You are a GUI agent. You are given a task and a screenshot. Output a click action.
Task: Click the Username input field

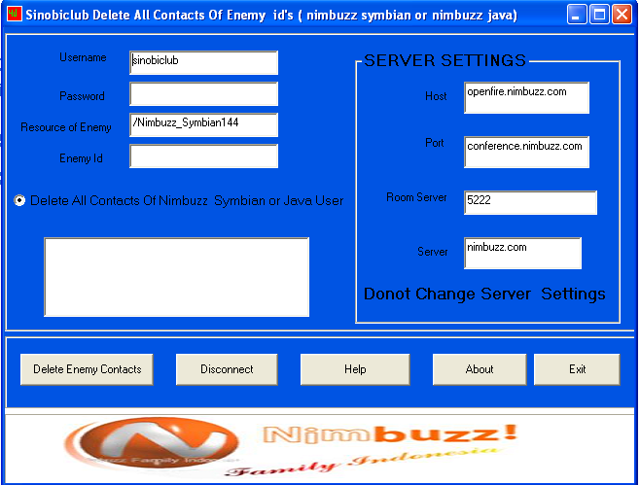click(203, 63)
